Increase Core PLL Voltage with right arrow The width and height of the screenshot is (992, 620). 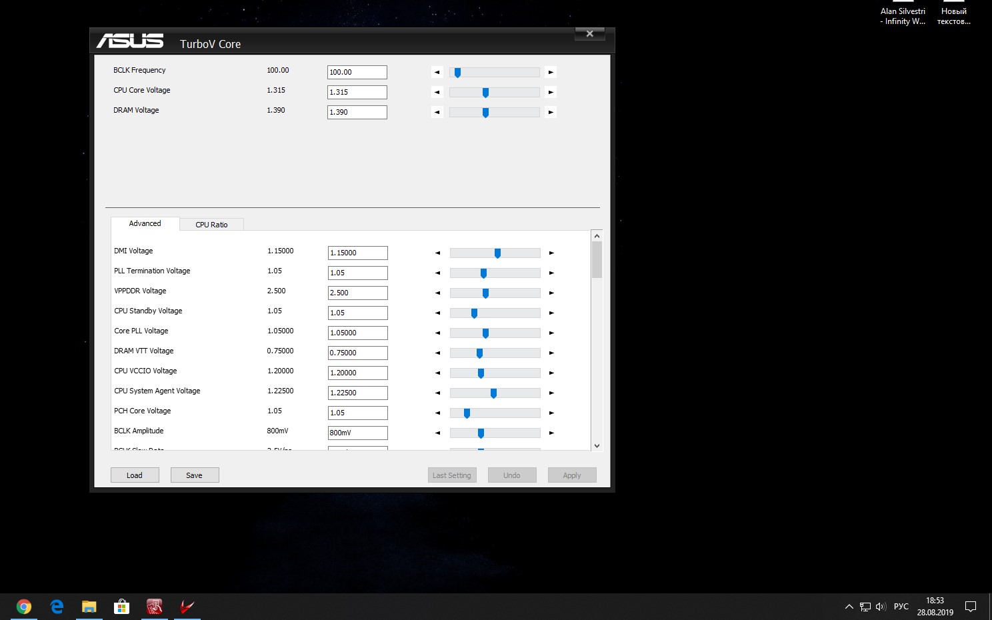[x=551, y=333]
